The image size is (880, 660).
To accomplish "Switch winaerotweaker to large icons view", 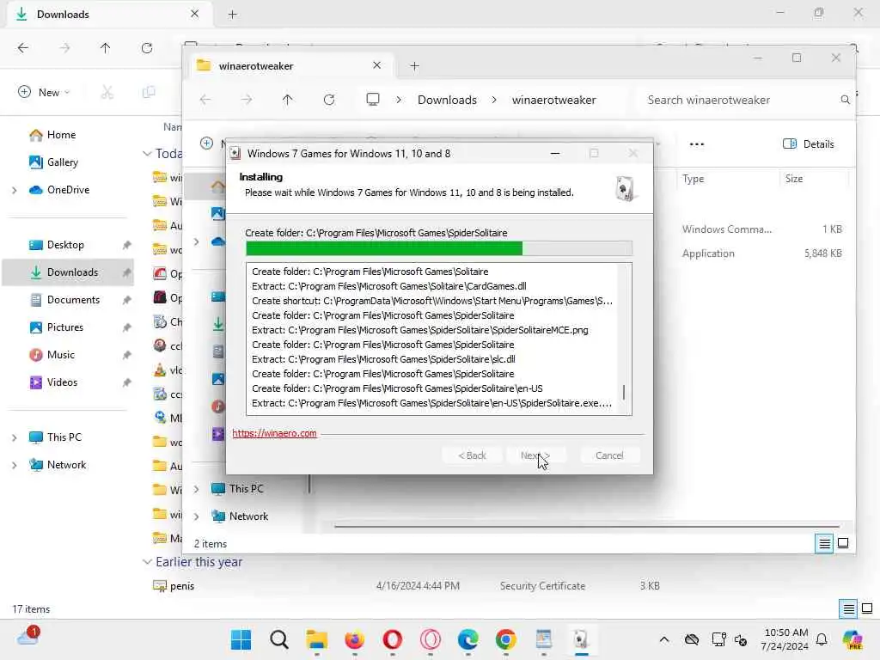I will (843, 543).
